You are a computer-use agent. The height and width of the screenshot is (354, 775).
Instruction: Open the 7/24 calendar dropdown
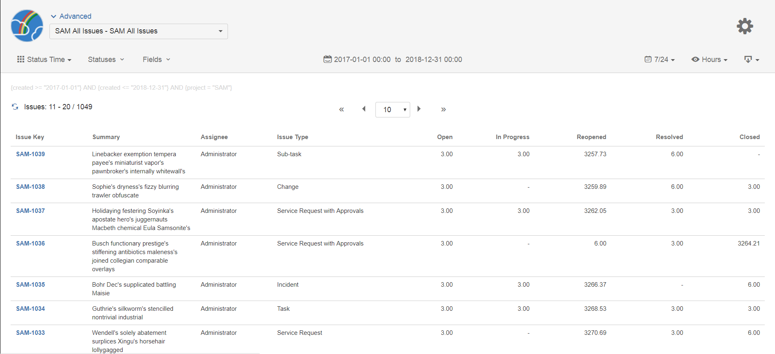coord(659,60)
